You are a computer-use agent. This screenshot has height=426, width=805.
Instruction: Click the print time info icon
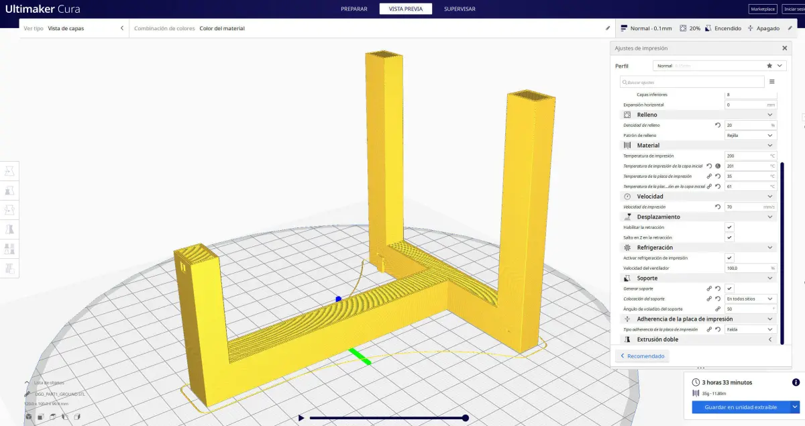796,382
